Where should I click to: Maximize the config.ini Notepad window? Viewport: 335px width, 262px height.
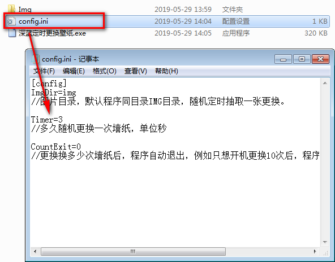[302, 59]
